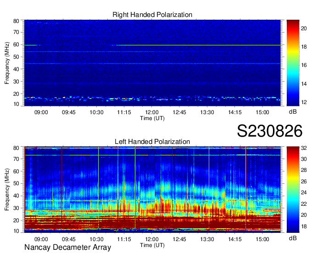Click the 'Left Handed Polarization' plot title

tap(152, 142)
